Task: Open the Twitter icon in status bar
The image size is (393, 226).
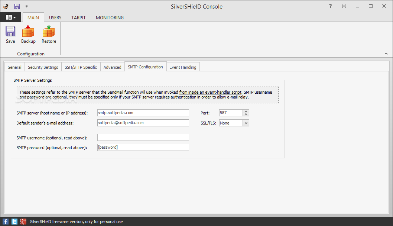Action: coord(14,222)
